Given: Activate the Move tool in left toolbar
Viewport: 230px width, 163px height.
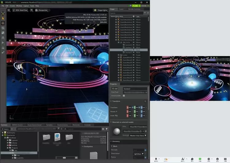Looking at the screenshot, I should [x=3, y=23].
